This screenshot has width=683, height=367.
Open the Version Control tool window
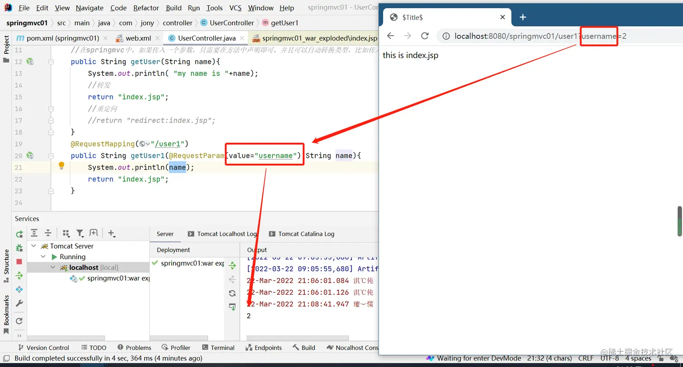(43, 348)
